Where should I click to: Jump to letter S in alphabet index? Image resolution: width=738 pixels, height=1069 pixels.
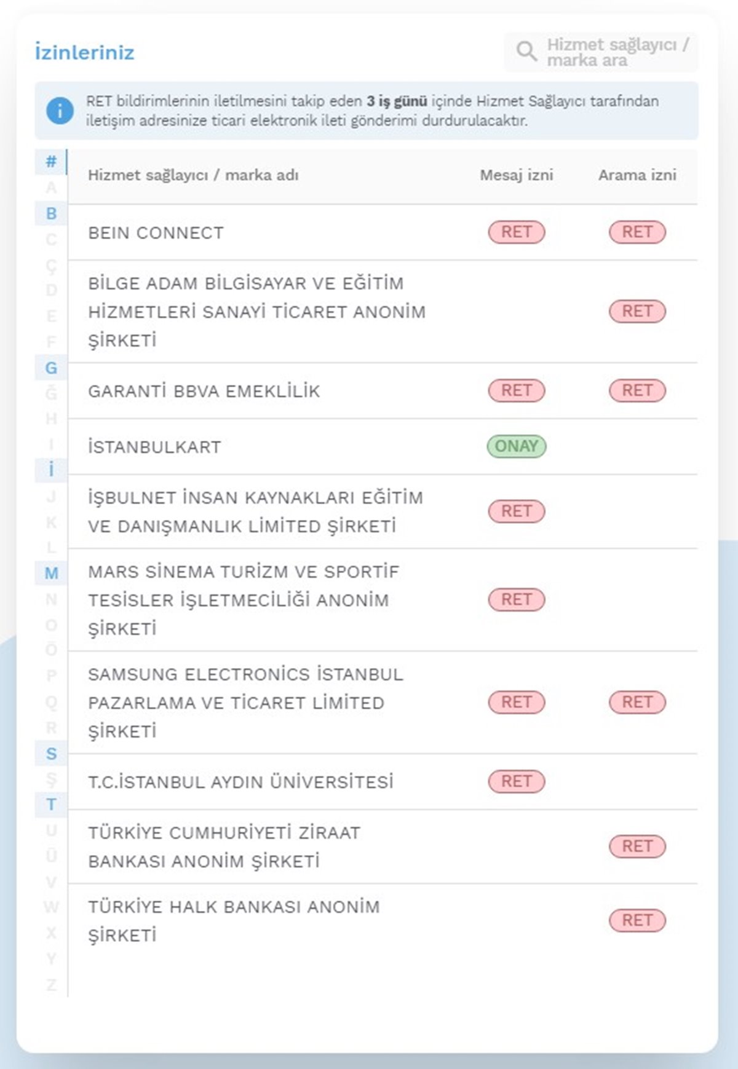click(x=52, y=754)
